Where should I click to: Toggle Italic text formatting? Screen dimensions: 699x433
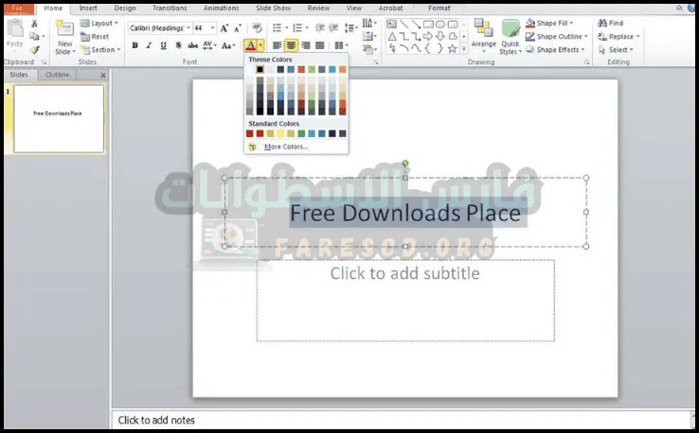(x=149, y=45)
